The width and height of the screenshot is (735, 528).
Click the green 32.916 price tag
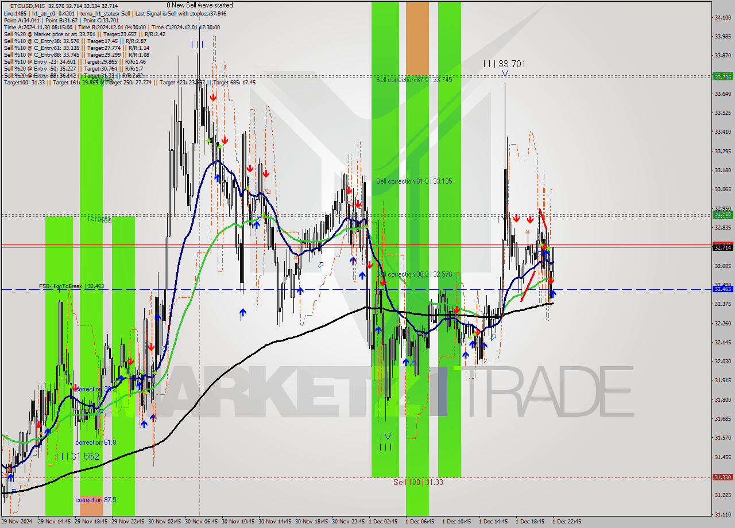tap(722, 214)
